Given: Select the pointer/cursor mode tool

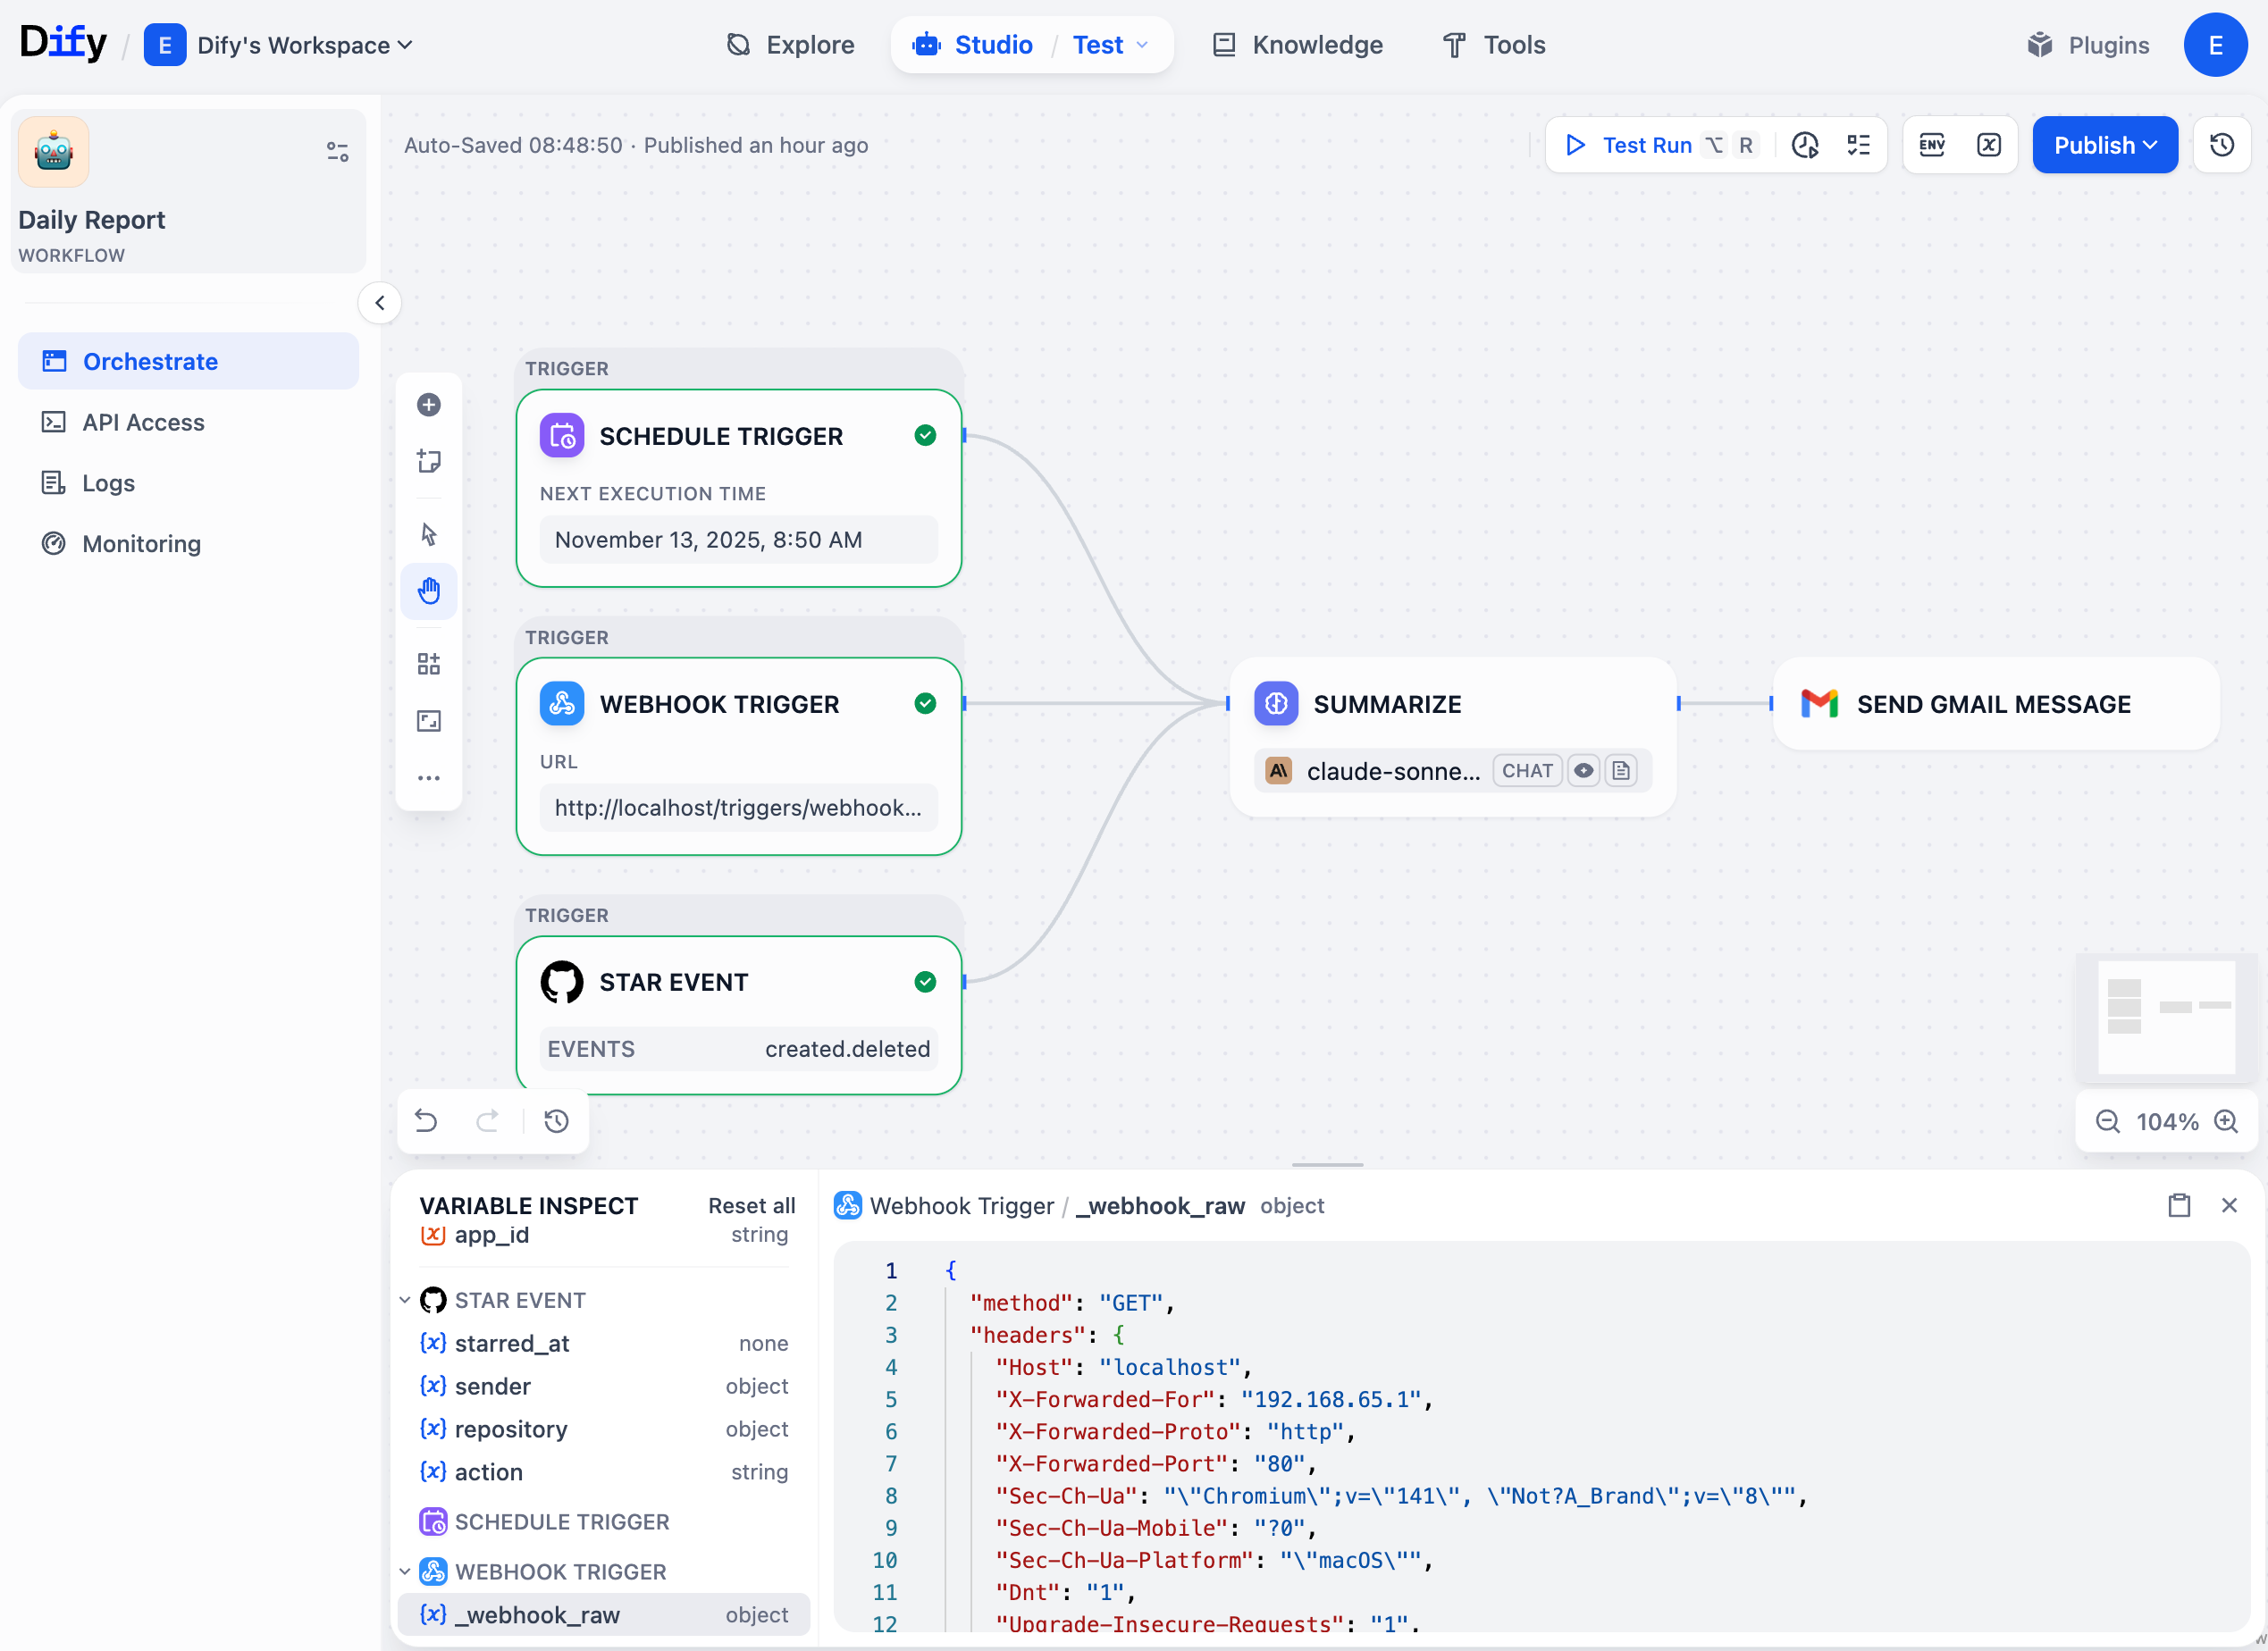Looking at the screenshot, I should [x=429, y=533].
